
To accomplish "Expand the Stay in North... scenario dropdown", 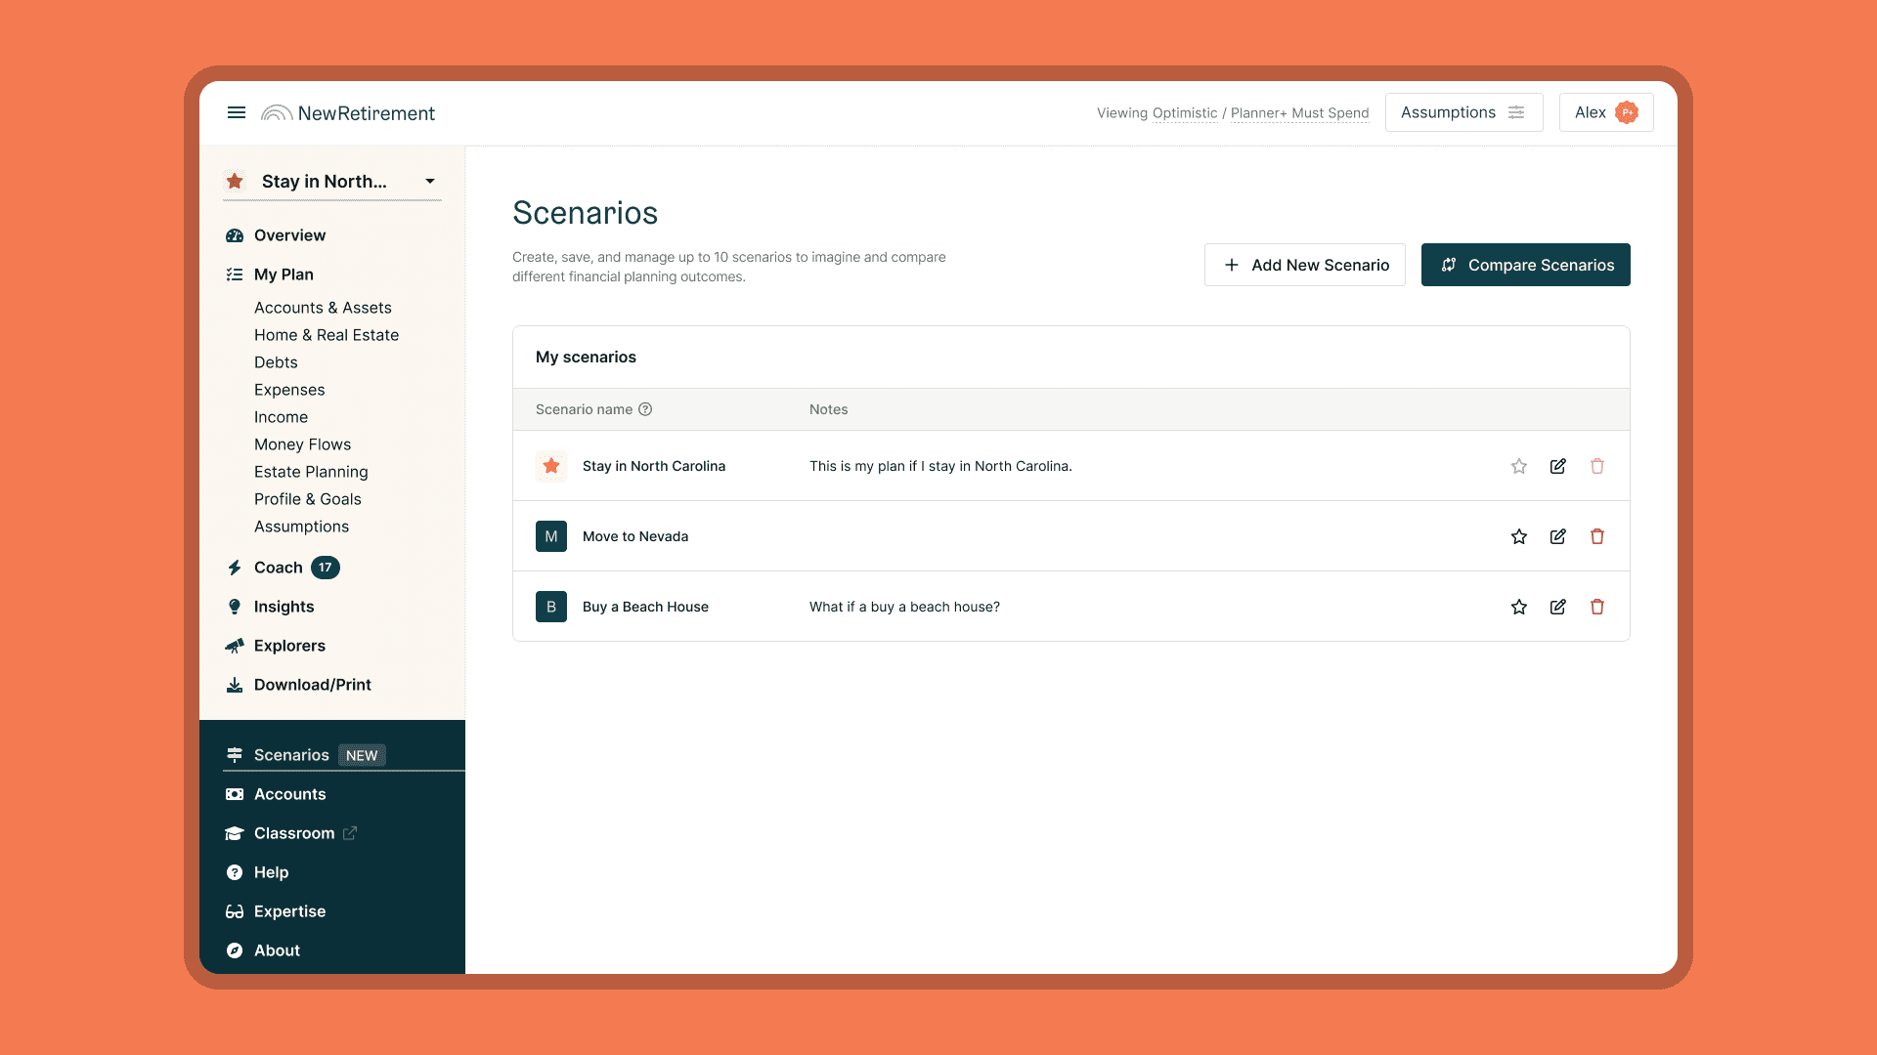I will 429,182.
